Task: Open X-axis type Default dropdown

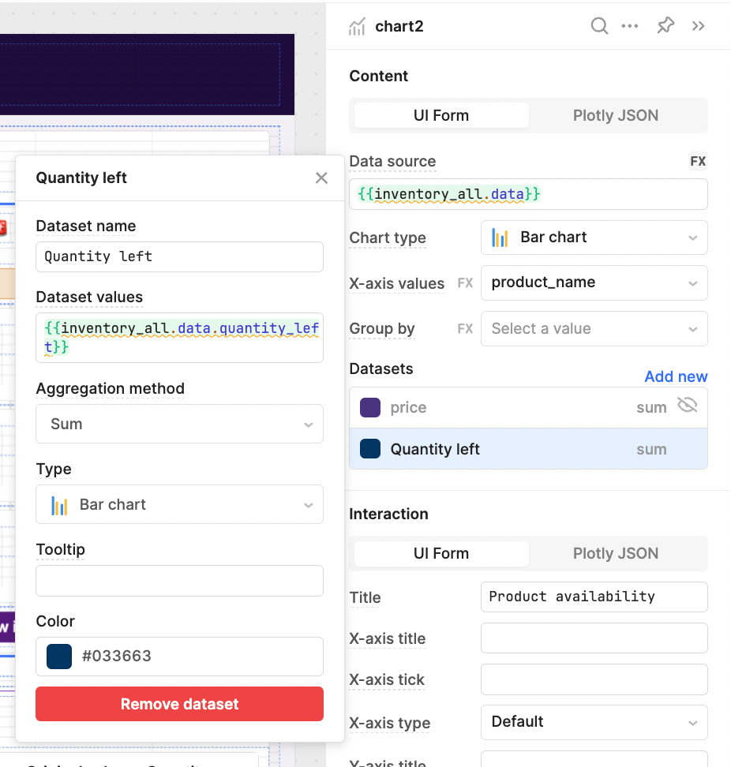Action: (594, 722)
